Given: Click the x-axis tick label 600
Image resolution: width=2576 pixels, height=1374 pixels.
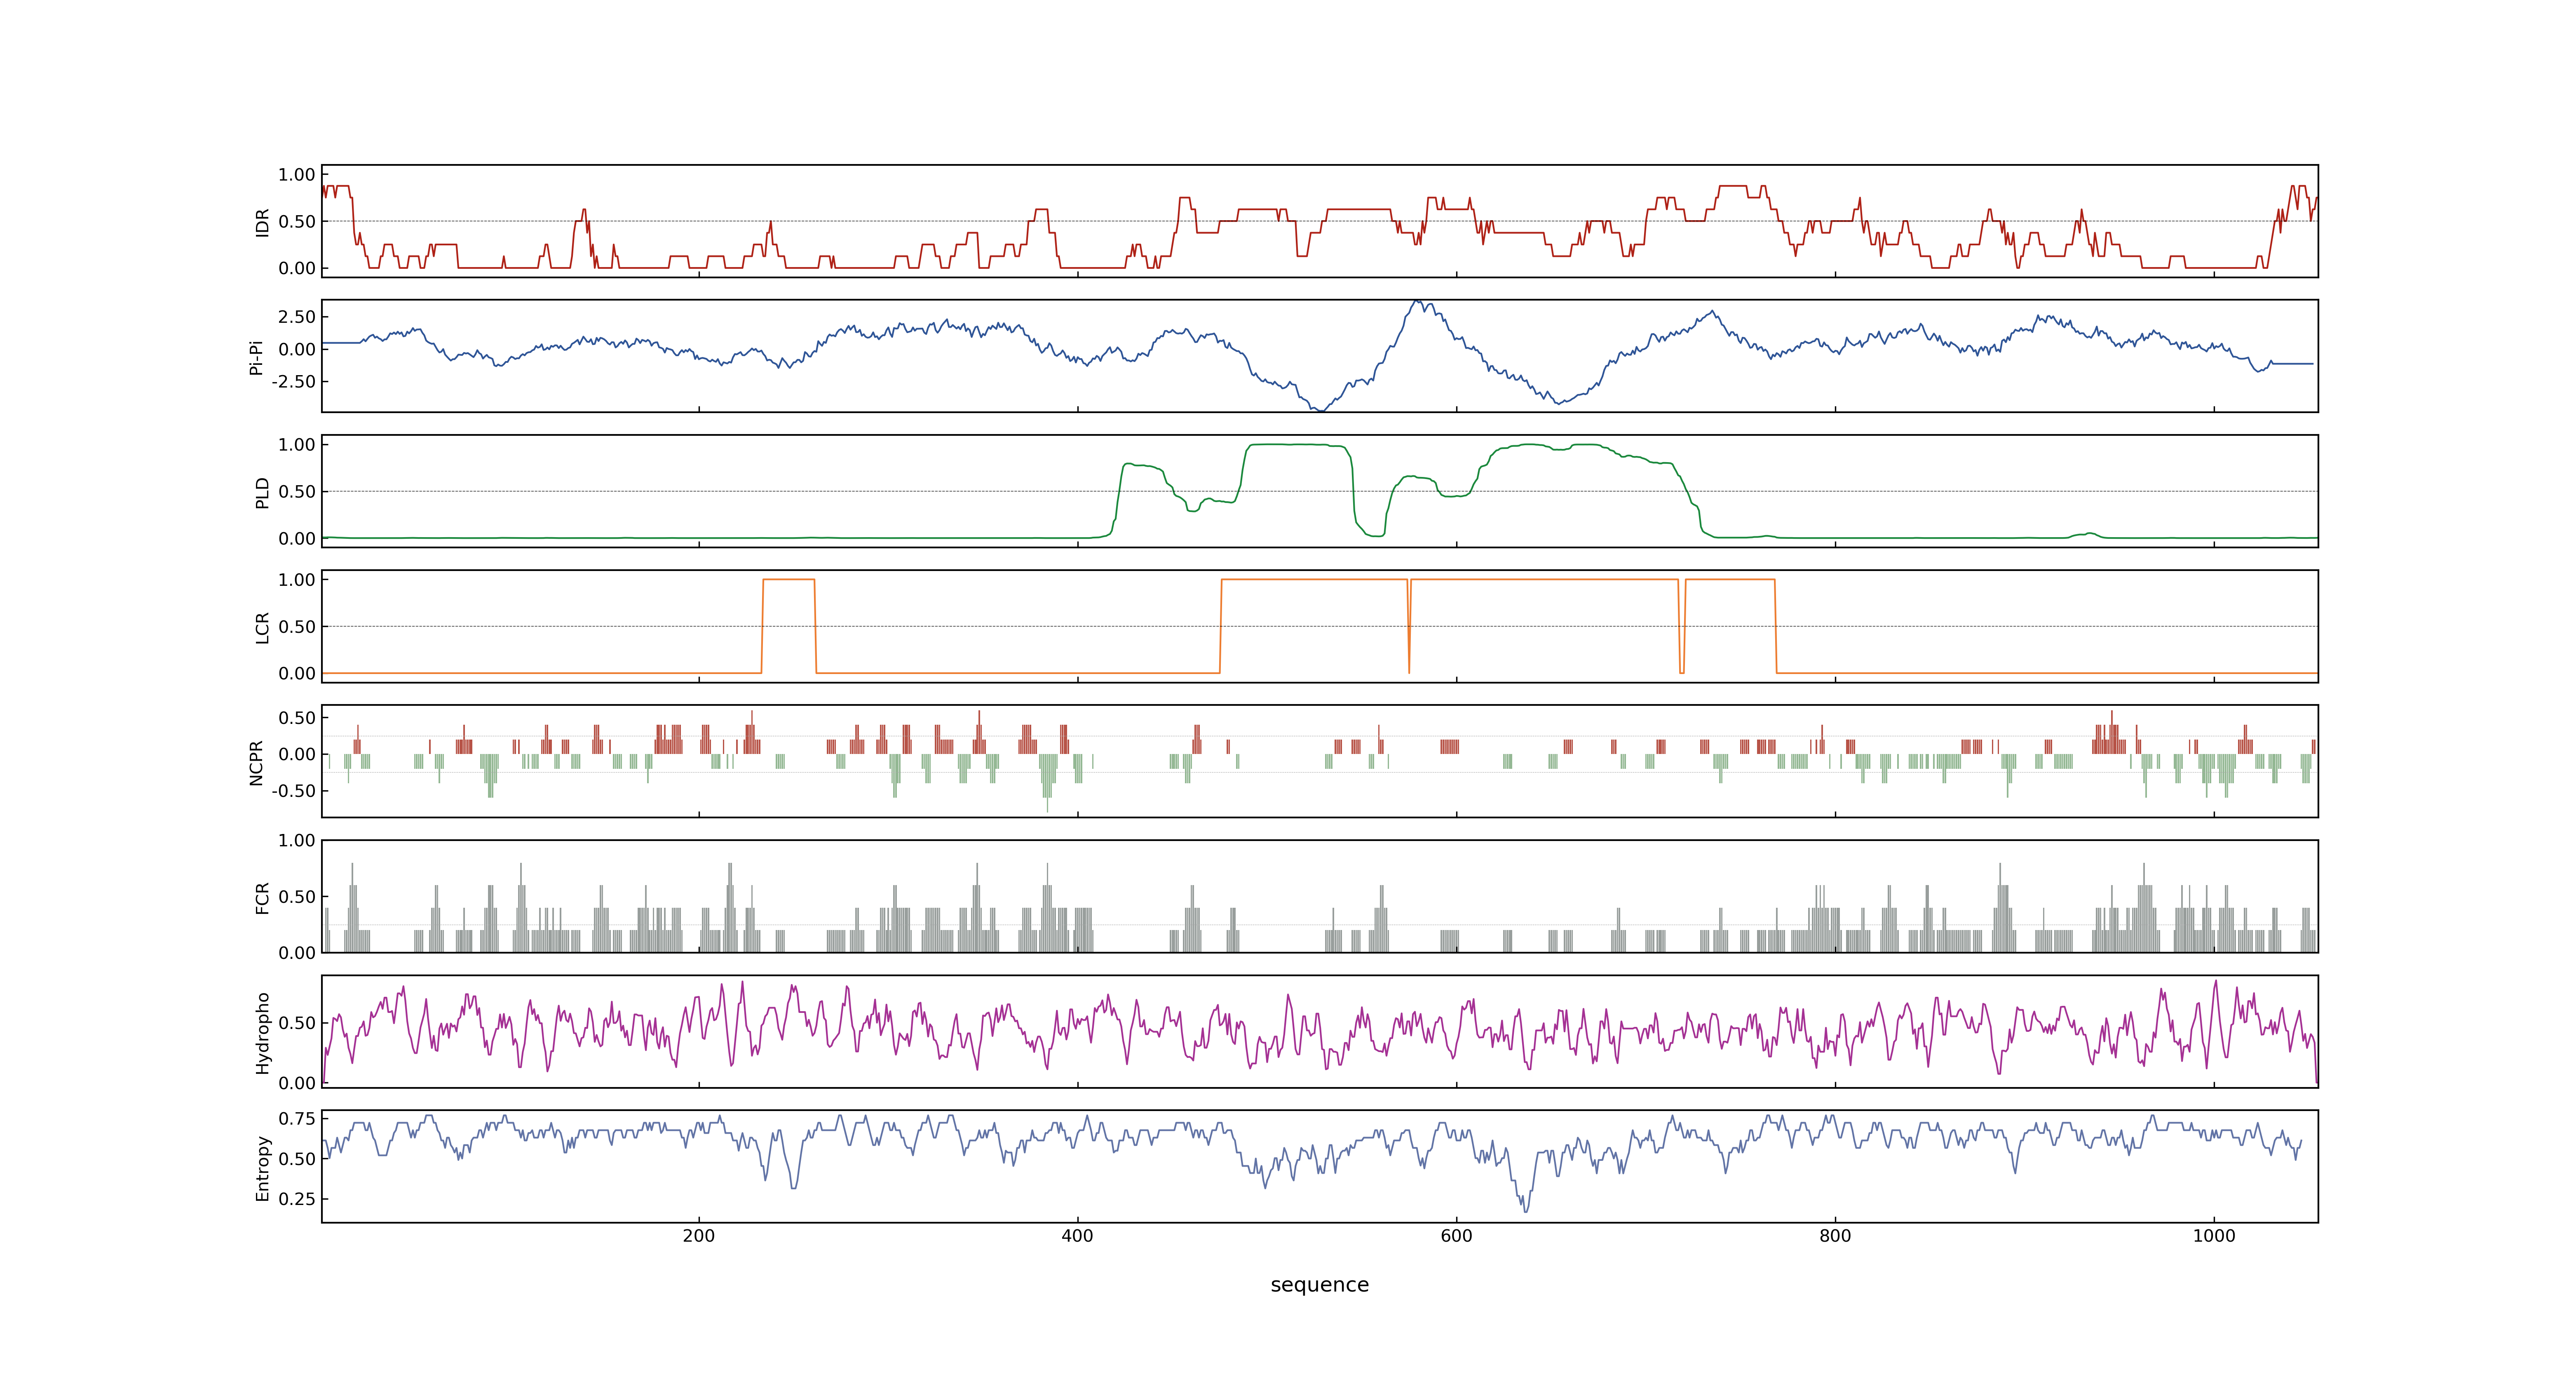Looking at the screenshot, I should pyautogui.click(x=1456, y=1236).
